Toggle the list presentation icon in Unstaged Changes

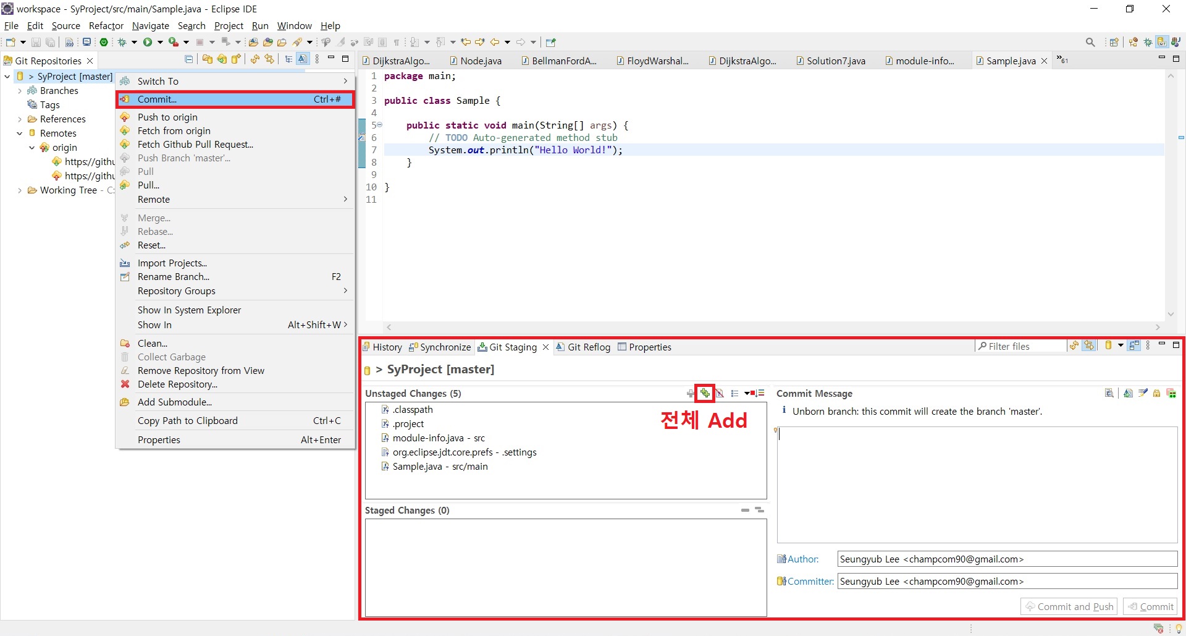[734, 393]
